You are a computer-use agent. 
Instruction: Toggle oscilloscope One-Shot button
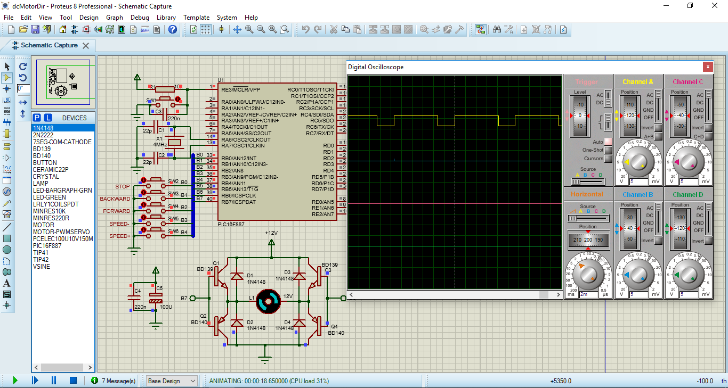608,150
